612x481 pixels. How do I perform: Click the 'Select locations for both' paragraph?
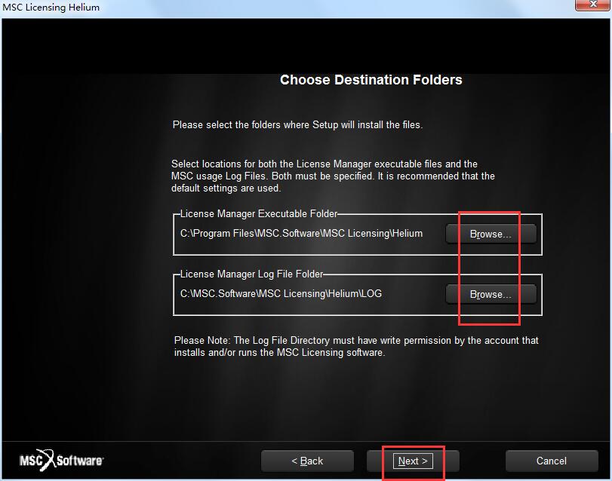tap(333, 176)
